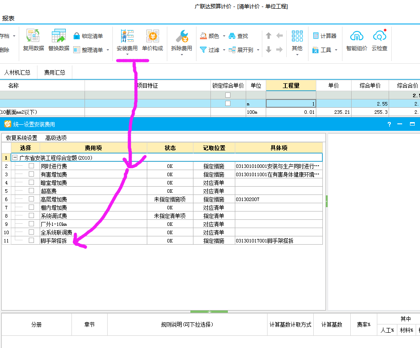
Task: Edit the 工程量 cell with value 1
Action: 291,103
